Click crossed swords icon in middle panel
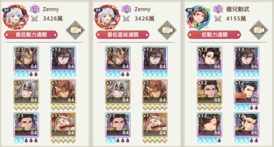Viewport: 274px width, 147px height. (x=126, y=19)
